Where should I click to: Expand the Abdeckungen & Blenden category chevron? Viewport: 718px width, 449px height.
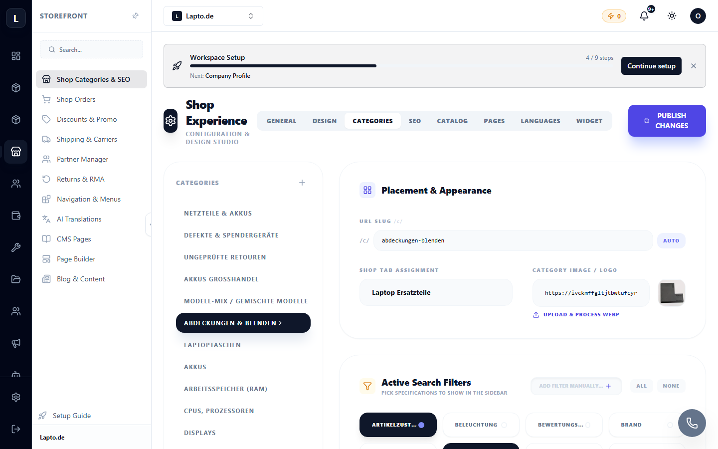280,323
